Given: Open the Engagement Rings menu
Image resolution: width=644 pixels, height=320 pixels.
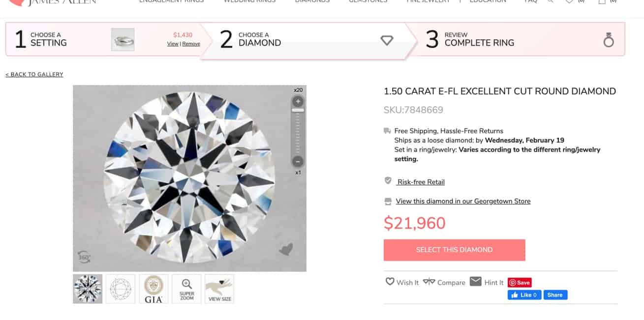Looking at the screenshot, I should tap(171, 1).
